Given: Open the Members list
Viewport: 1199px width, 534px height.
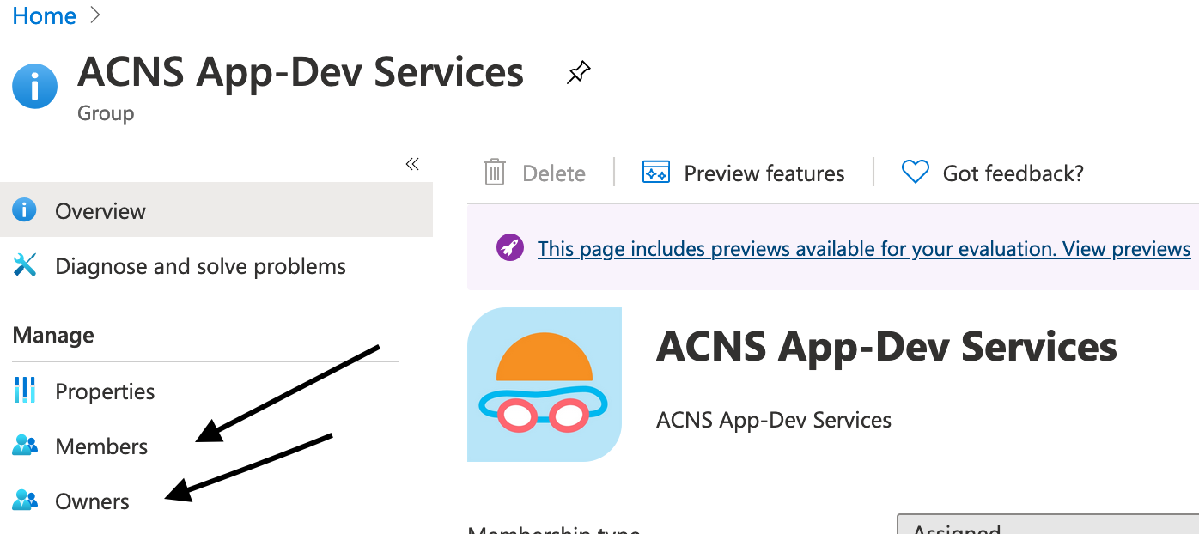Looking at the screenshot, I should [101, 446].
